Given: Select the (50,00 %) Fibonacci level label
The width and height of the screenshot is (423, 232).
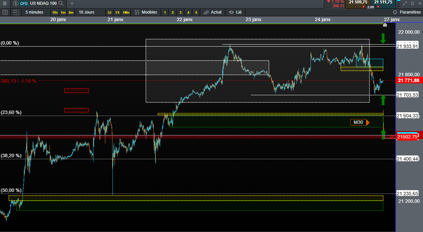Looking at the screenshot, I should click(x=11, y=190).
